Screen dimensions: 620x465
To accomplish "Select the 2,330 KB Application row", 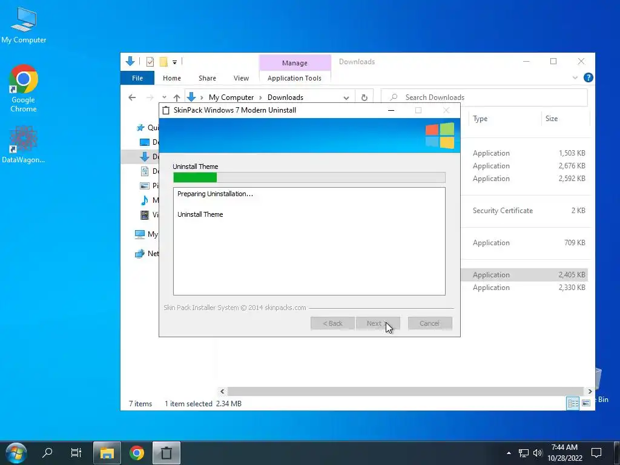I will 524,288.
